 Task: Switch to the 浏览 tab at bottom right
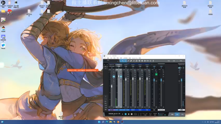click(x=182, y=114)
